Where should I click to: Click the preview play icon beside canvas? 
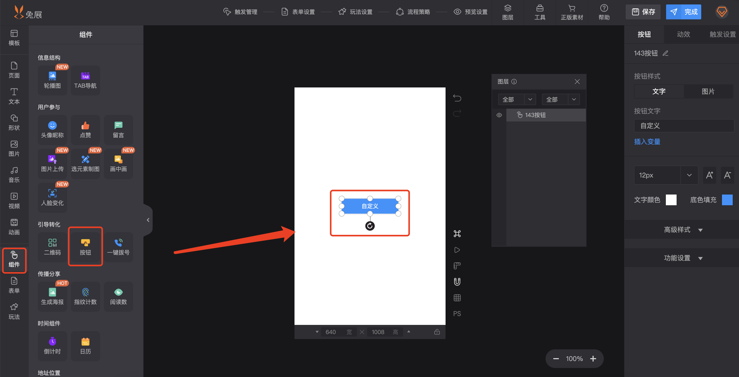pos(457,250)
